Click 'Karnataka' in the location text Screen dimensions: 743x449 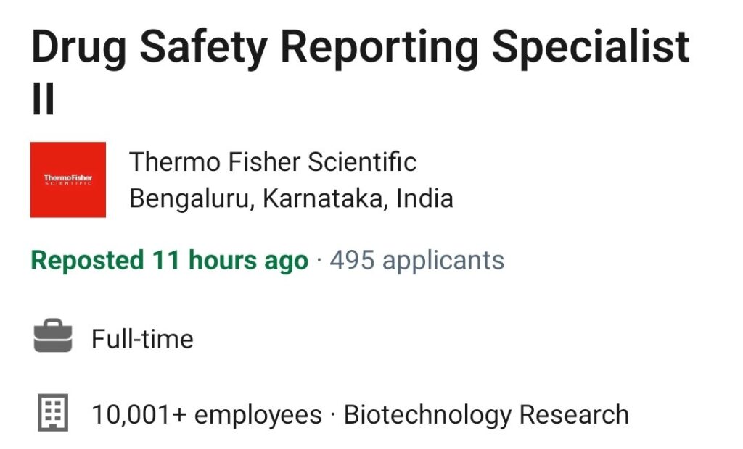click(324, 198)
